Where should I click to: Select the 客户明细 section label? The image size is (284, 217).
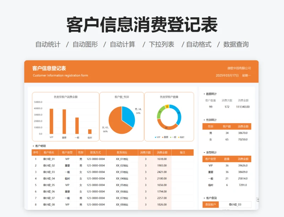[40, 146]
